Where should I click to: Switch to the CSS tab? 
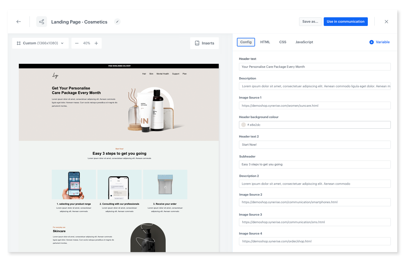pos(283,42)
